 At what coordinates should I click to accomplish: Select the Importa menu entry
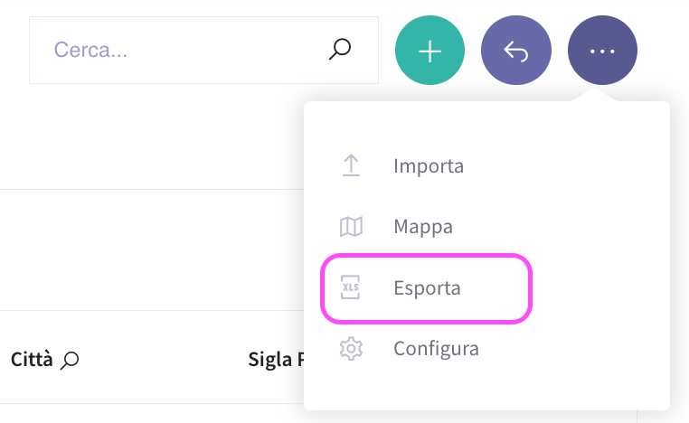tap(429, 165)
